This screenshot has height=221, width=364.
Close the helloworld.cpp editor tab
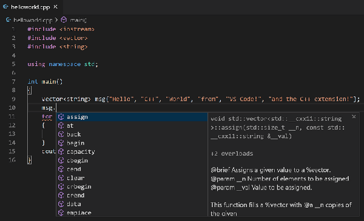click(x=55, y=7)
